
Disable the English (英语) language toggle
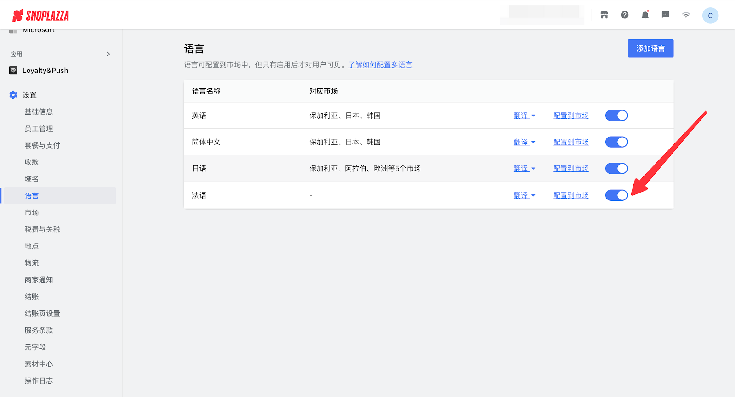[616, 116]
